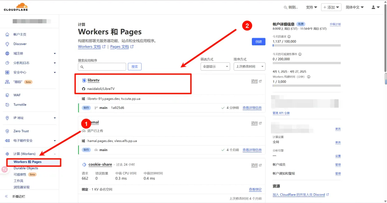
Task: Click the observability events usage bar
Action: (x=306, y=63)
